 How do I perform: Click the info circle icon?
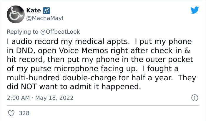[x=195, y=97]
